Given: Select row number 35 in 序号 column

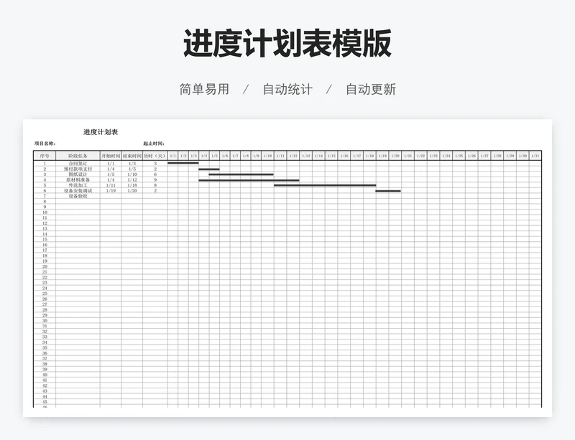Looking at the screenshot, I should [x=45, y=347].
